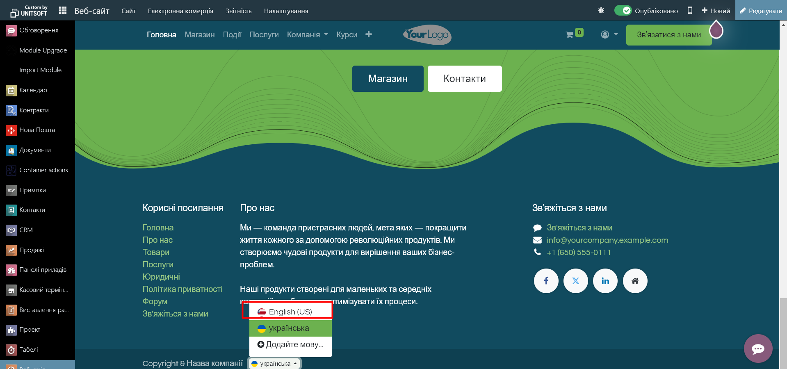Image resolution: width=787 pixels, height=369 pixels.
Task: Collapse the українська language selector
Action: pyautogui.click(x=274, y=364)
